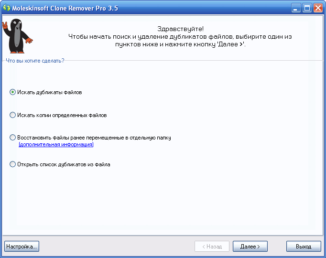Viewport: 326px width, 258px height.
Task: Click the 'Искать дубликаты файлов' label text
Action: [x=50, y=92]
